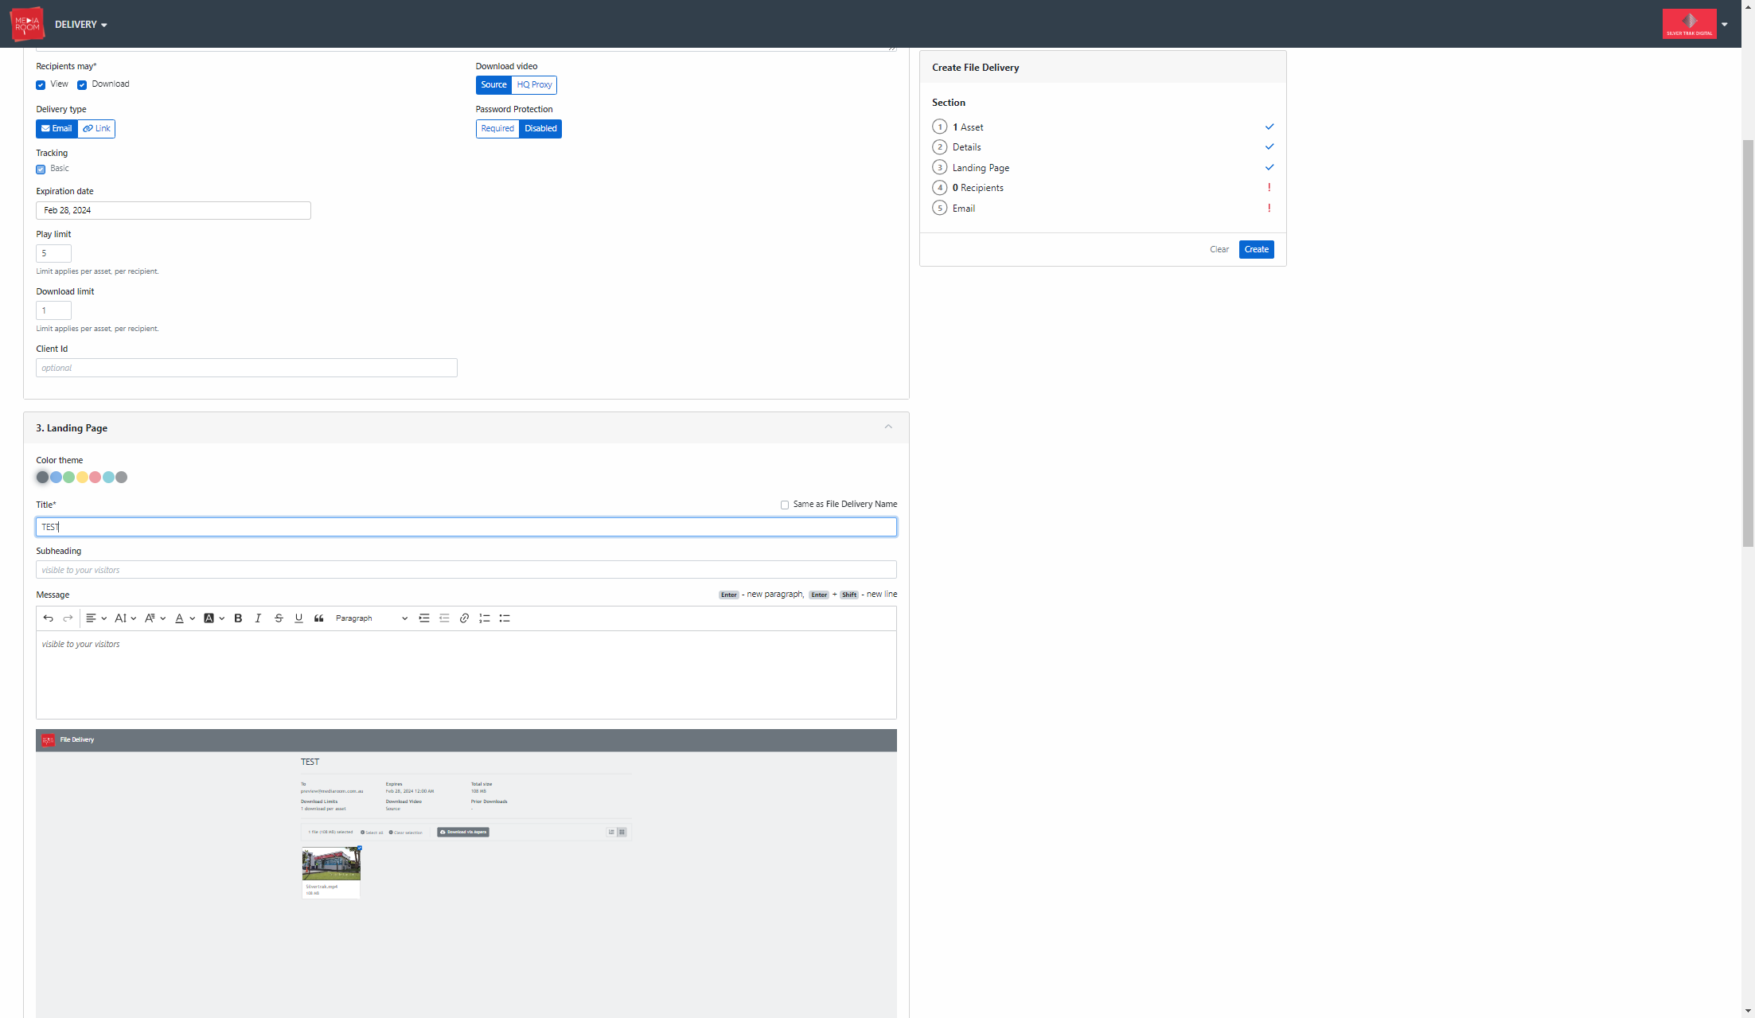Choose the yellow color theme

[82, 478]
